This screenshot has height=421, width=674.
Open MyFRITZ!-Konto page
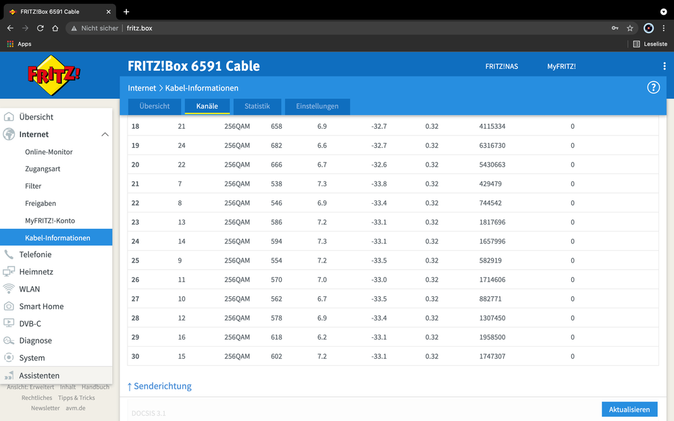(x=50, y=221)
